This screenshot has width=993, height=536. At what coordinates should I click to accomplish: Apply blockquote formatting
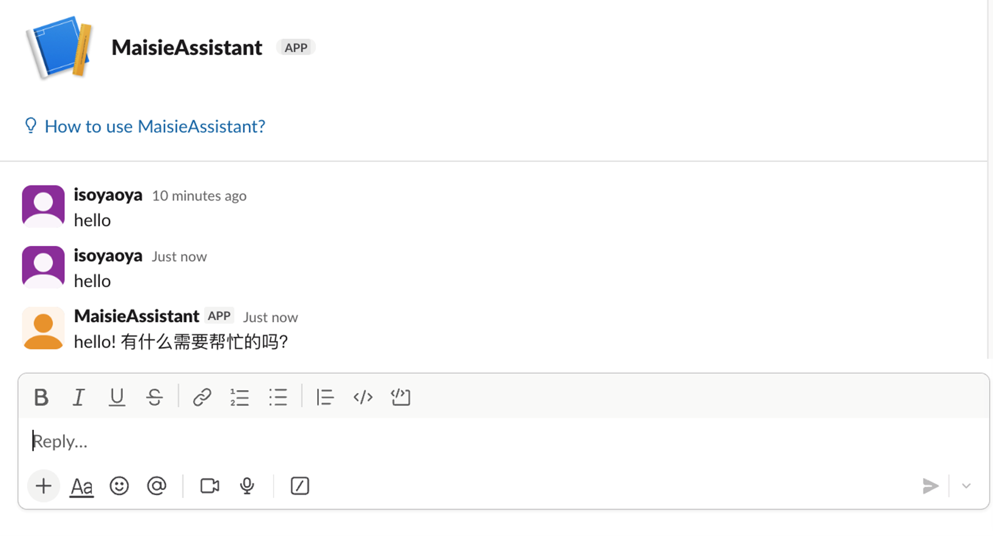click(x=325, y=397)
